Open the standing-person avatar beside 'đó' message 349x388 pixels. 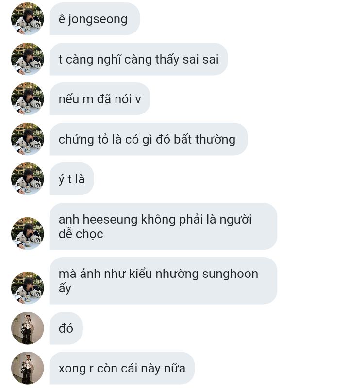pos(27,328)
